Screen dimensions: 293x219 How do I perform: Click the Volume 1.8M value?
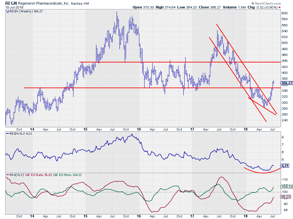(234, 7)
